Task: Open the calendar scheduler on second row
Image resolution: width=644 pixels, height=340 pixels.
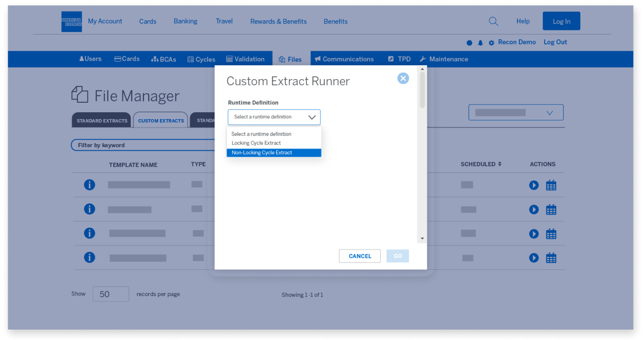Action: (551, 209)
